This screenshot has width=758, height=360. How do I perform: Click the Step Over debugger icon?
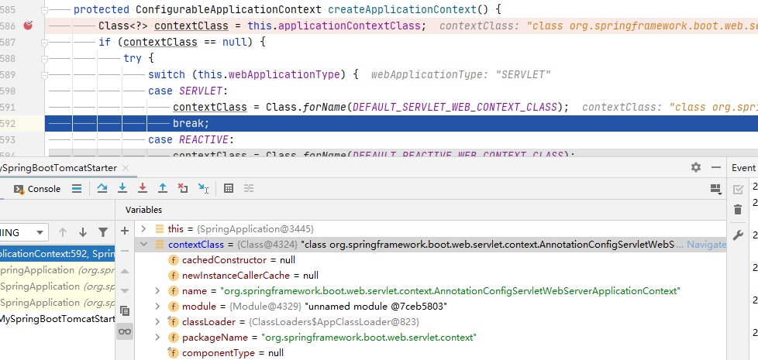[102, 189]
